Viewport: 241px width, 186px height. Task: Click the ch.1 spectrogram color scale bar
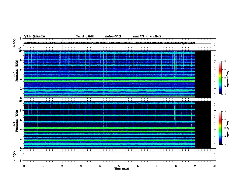pyautogui.click(x=220, y=78)
